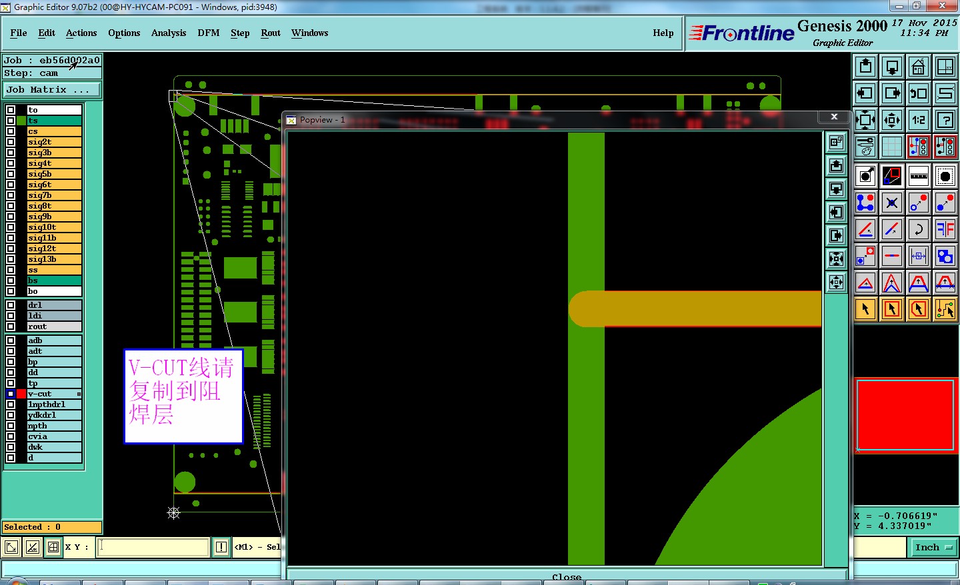The height and width of the screenshot is (585, 960).
Task: Click the first icon in Popview toolbar
Action: 837,143
